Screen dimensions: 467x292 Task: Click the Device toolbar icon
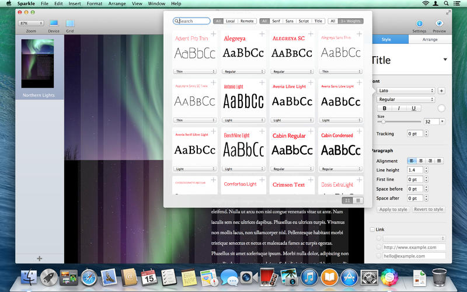[x=54, y=23]
